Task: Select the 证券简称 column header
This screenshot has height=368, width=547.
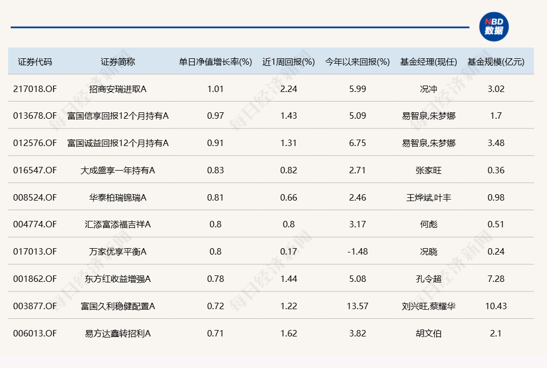Action: [118, 62]
